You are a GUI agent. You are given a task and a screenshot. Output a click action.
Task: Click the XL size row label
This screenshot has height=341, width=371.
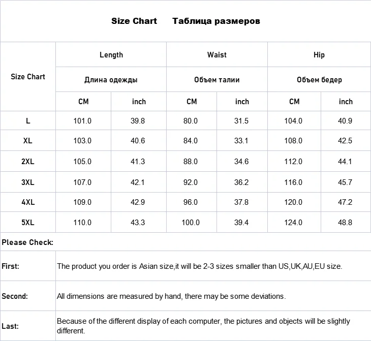click(x=28, y=141)
